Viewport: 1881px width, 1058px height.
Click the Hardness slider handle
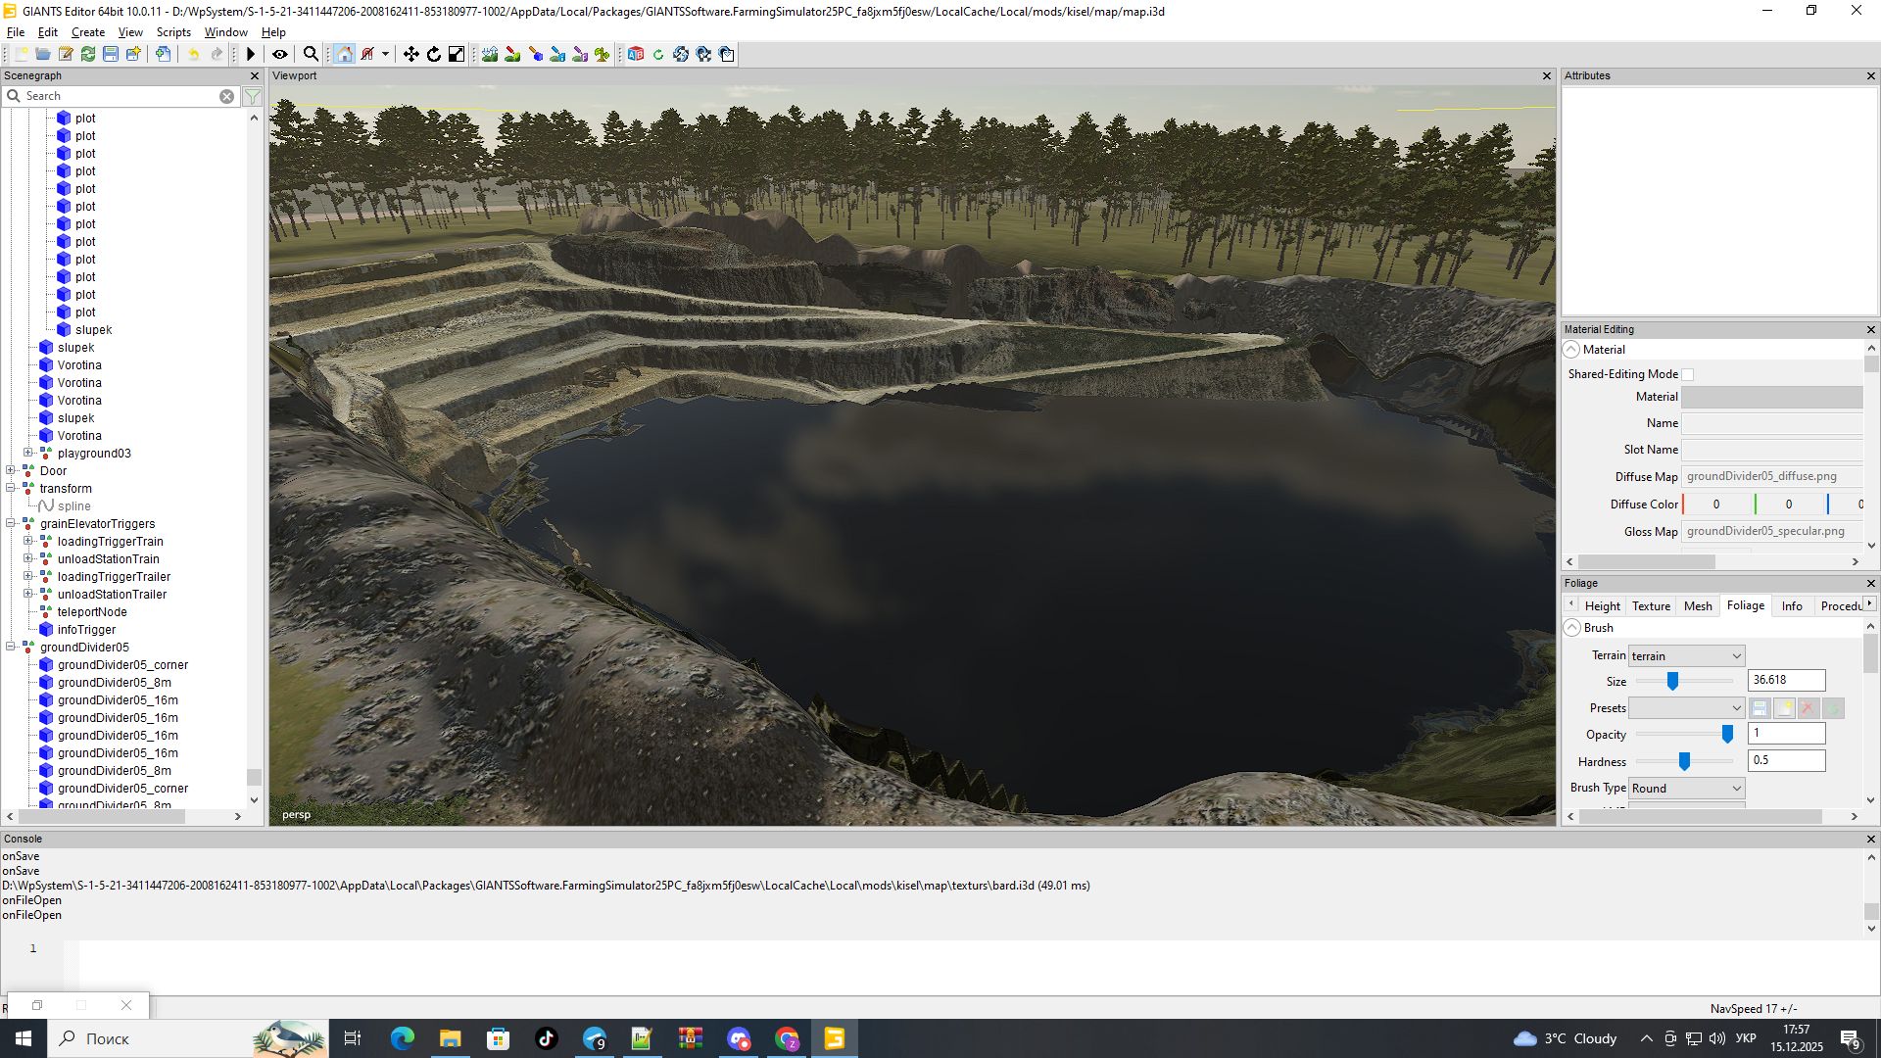click(x=1684, y=761)
